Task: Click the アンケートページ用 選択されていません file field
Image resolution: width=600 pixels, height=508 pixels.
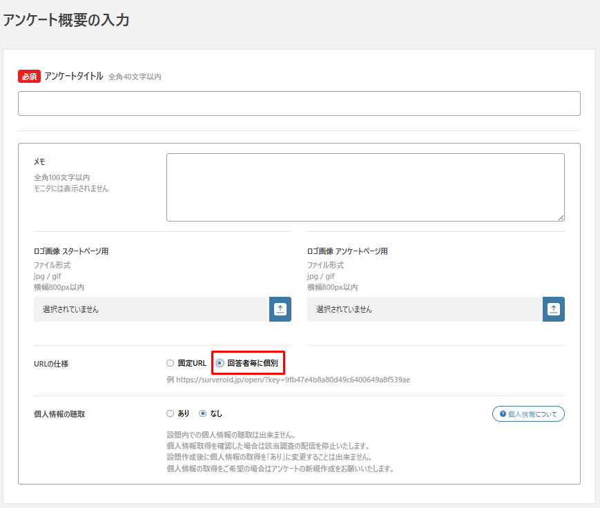Action: click(425, 309)
